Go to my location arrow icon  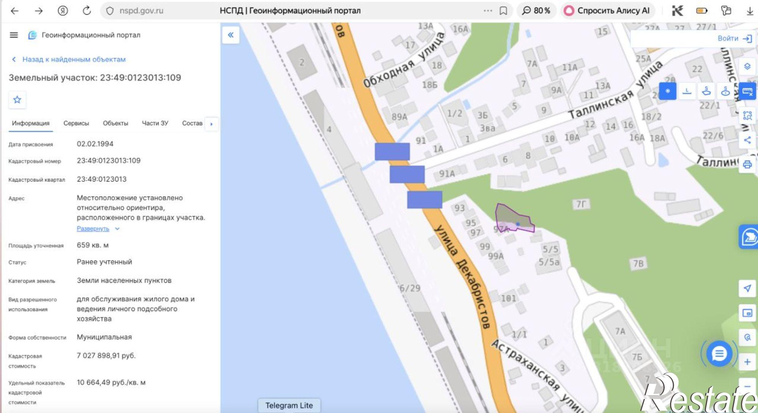747,288
